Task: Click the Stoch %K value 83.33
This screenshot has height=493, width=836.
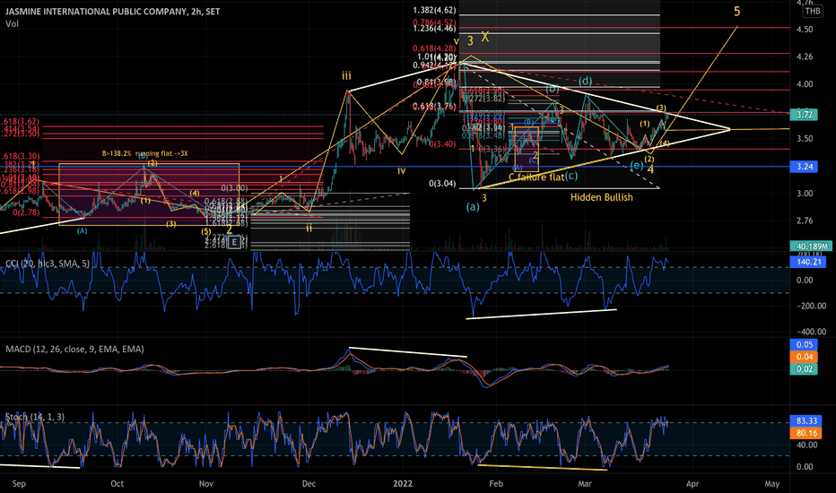Action: 806,421
